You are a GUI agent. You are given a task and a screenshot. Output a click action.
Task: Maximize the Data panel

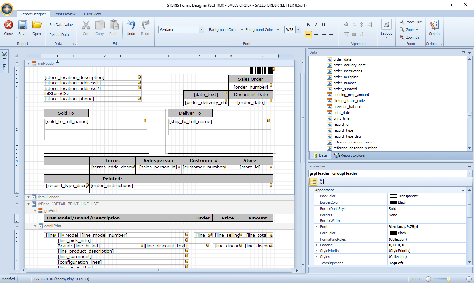pos(463,52)
